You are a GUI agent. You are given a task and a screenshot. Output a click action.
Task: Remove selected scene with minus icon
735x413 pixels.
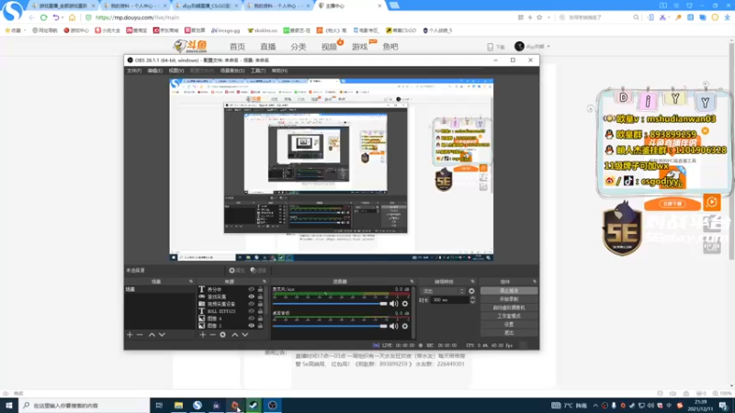(x=140, y=335)
